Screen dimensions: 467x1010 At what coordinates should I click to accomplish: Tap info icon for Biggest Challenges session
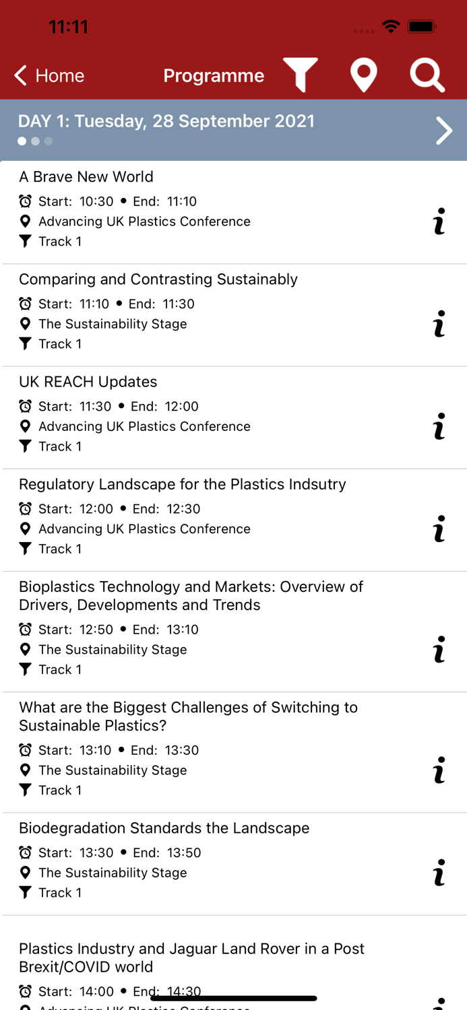click(439, 770)
